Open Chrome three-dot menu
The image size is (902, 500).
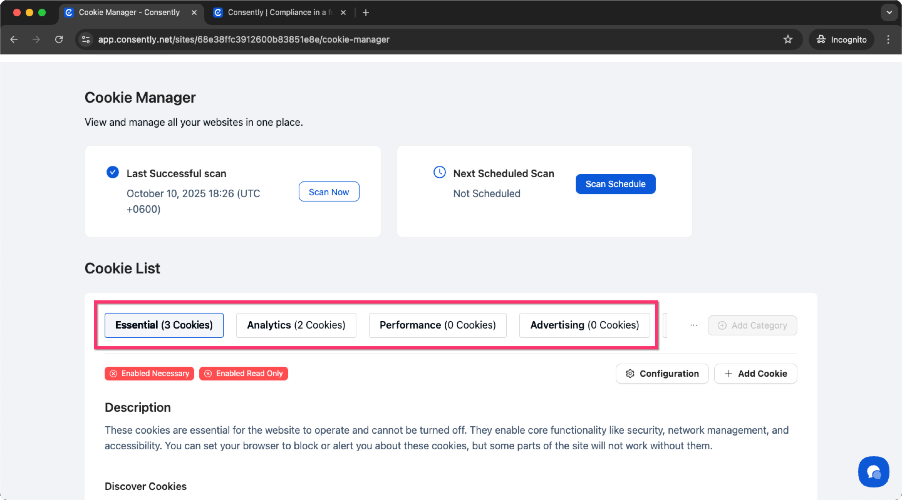click(x=888, y=39)
